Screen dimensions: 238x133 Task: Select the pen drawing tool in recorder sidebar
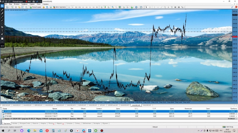[2, 10]
